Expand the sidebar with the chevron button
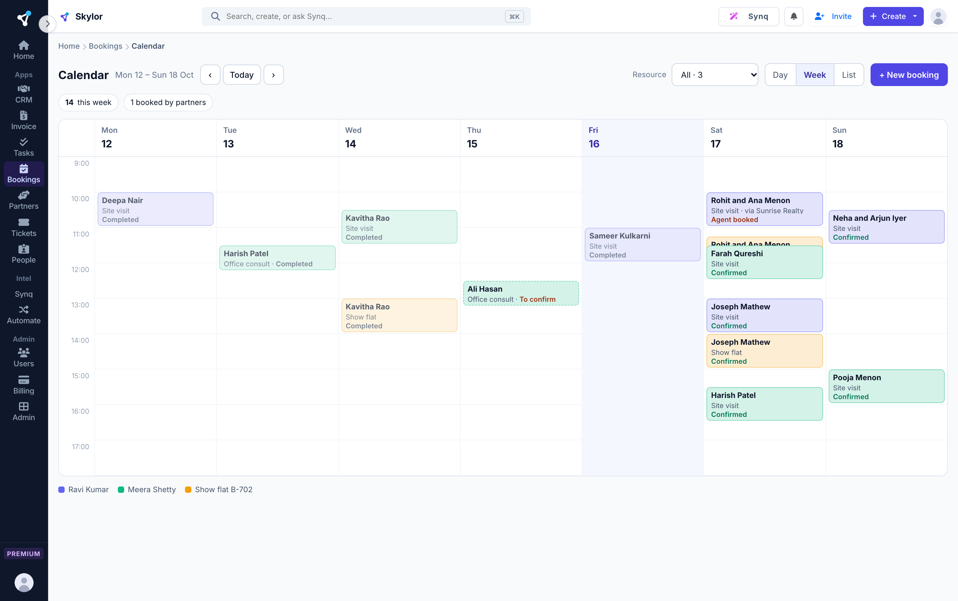 point(47,24)
